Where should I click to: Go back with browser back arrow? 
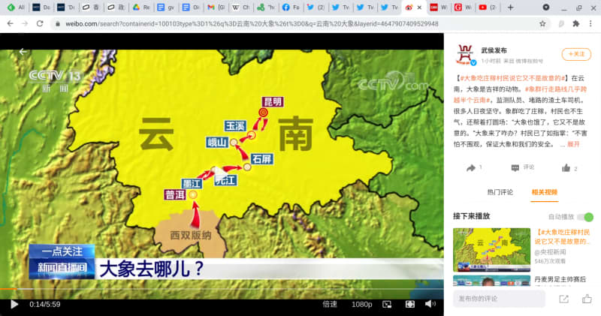[11, 24]
